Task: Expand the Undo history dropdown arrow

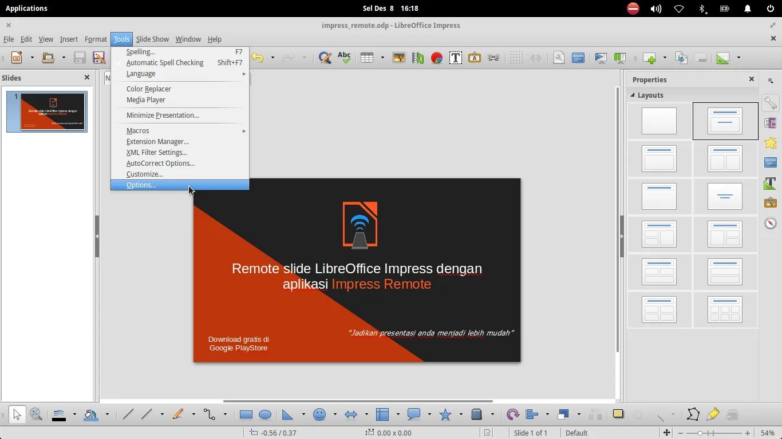Action: pos(272,57)
